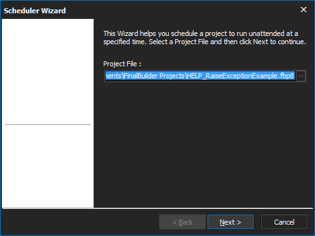The height and width of the screenshot is (236, 315).
Task: Click the HELP_RaiseExceptionExample.fbp8 filename in path
Action: click(x=240, y=76)
